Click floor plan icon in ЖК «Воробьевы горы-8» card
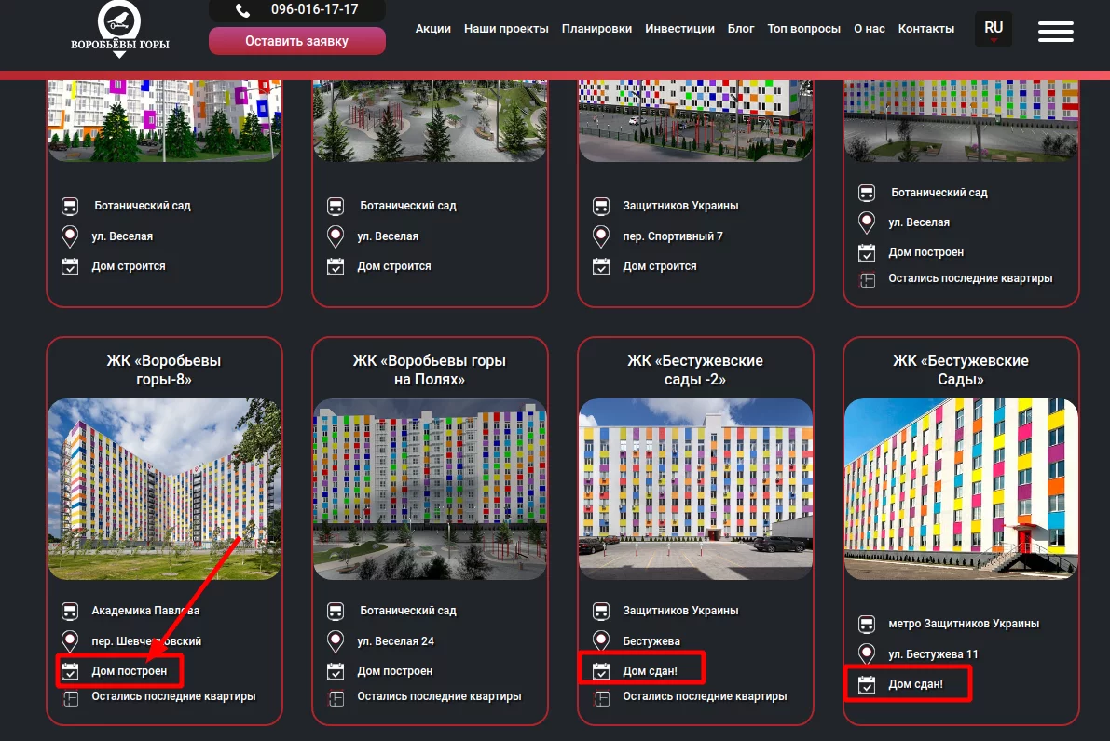 (x=70, y=698)
